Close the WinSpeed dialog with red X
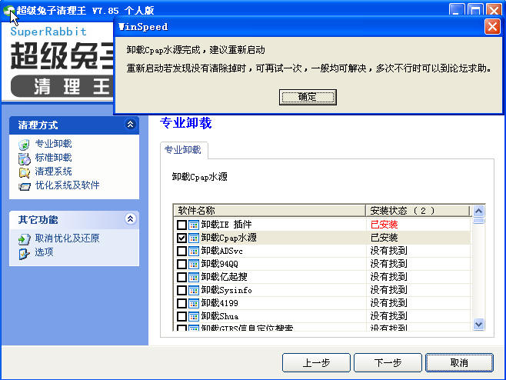506x380 pixels. [492, 26]
